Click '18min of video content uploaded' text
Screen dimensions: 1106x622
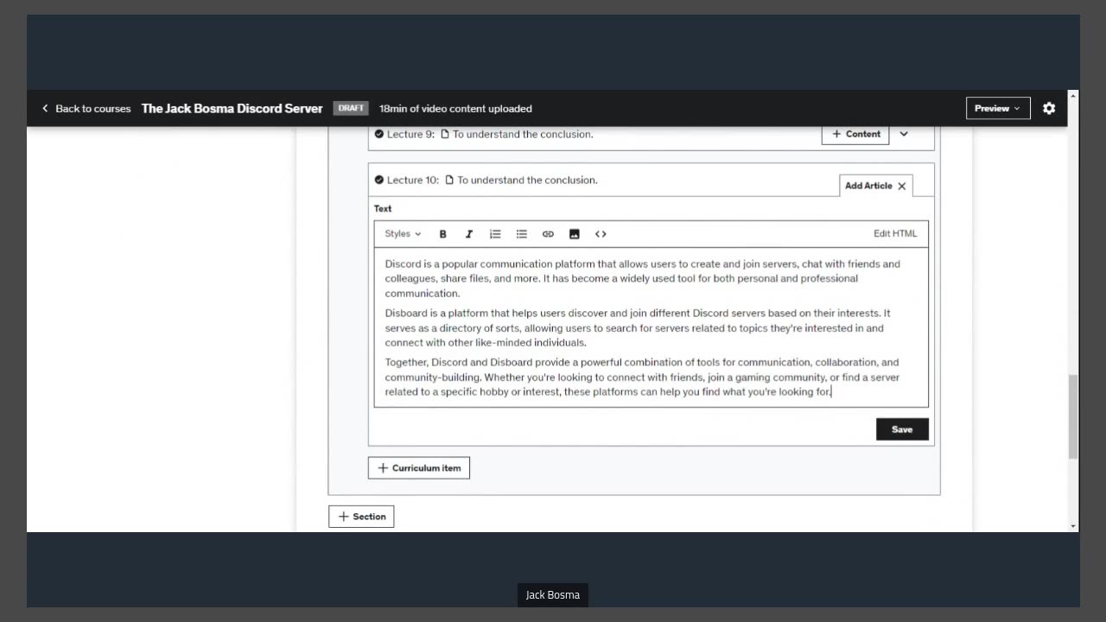click(455, 108)
